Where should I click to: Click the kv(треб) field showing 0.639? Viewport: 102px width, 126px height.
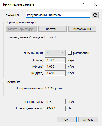[55, 73]
